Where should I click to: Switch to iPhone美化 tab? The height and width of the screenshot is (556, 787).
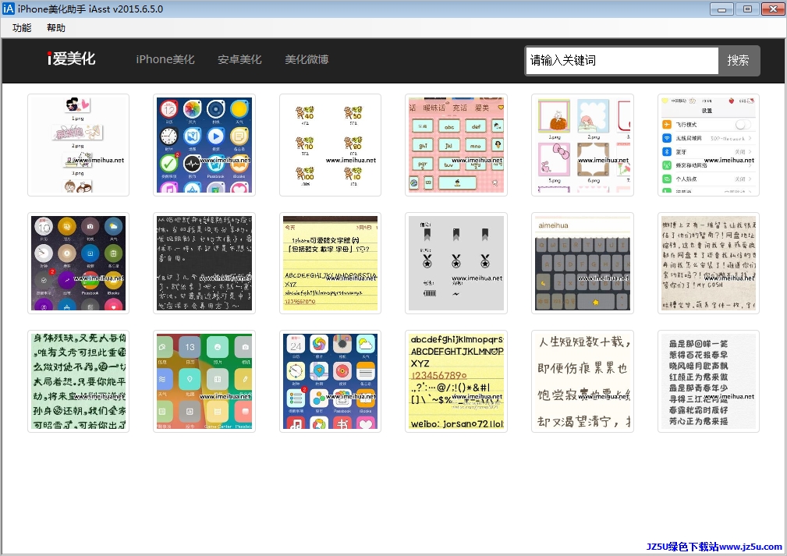coord(165,59)
